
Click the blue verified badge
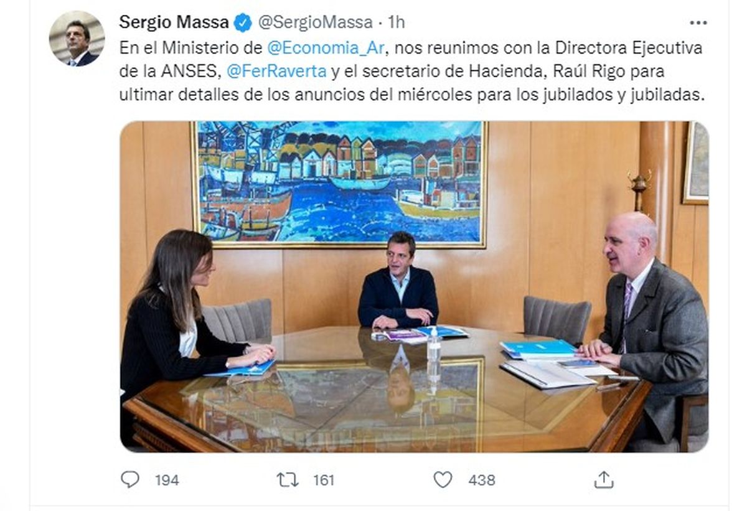point(243,23)
